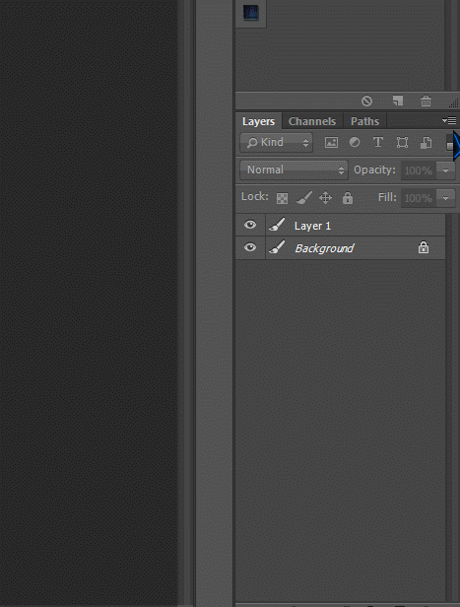The image size is (460, 607).
Task: Click the Opacity label
Action: 374,169
